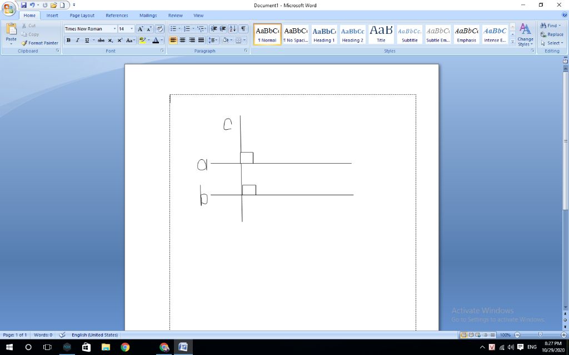This screenshot has height=355, width=569.
Task: Align text left
Action: [173, 40]
